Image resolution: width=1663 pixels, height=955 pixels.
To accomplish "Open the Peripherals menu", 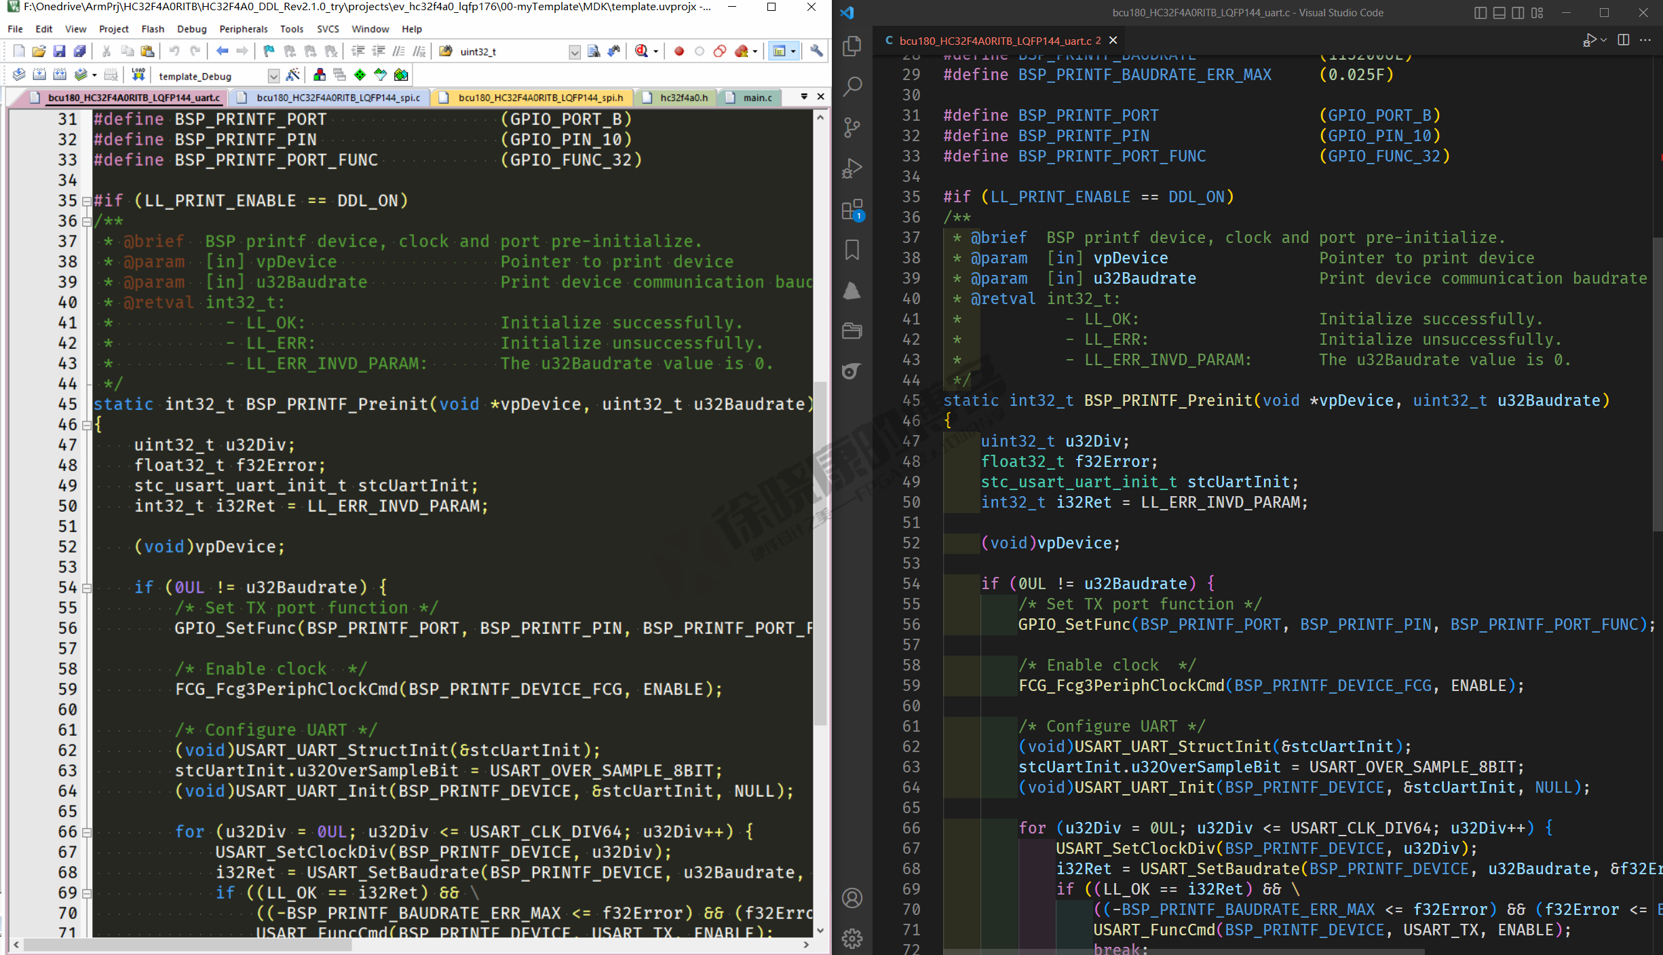I will tap(243, 29).
